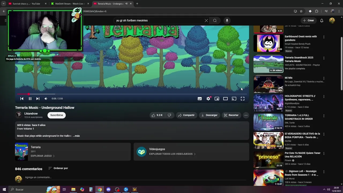Screen dimensions: 343x193
Task: Open the Digimon Lofi video thumbnail
Action: [269, 178]
